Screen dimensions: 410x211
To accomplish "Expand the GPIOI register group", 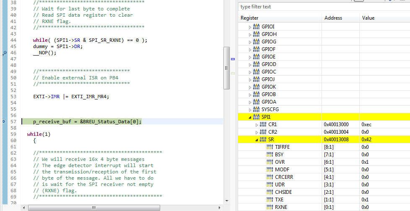I will [250, 27].
